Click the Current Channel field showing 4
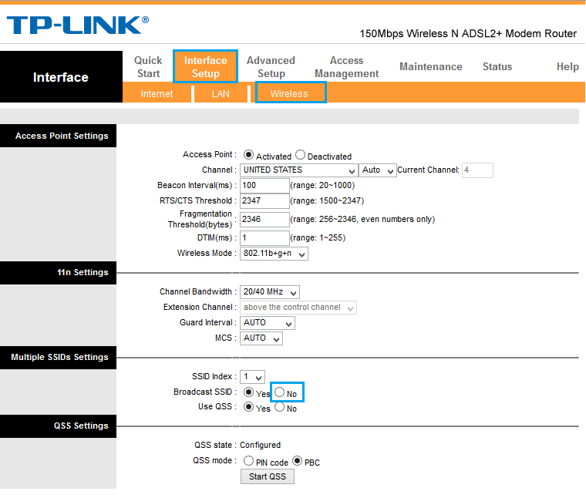 (x=477, y=170)
